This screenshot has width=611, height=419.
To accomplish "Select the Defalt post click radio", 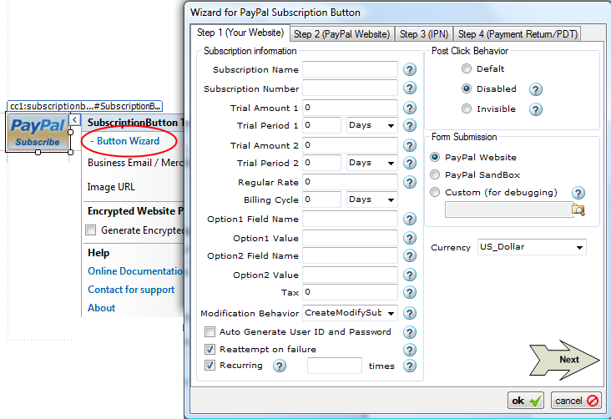I will 467,69.
